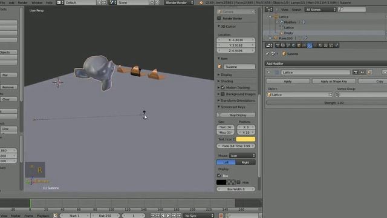
Task: Collapse the Item panel
Action: (219, 59)
